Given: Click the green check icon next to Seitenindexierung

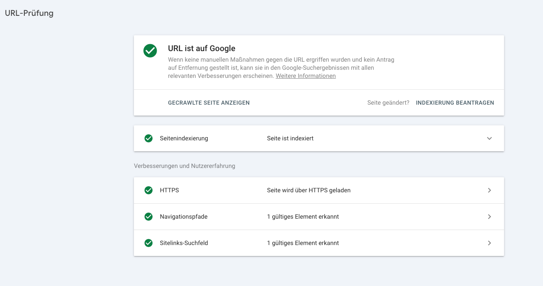Looking at the screenshot, I should tap(149, 138).
